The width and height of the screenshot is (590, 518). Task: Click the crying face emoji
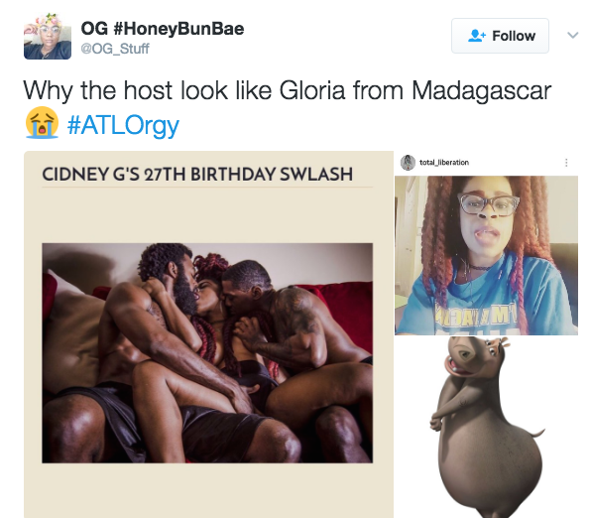42,123
